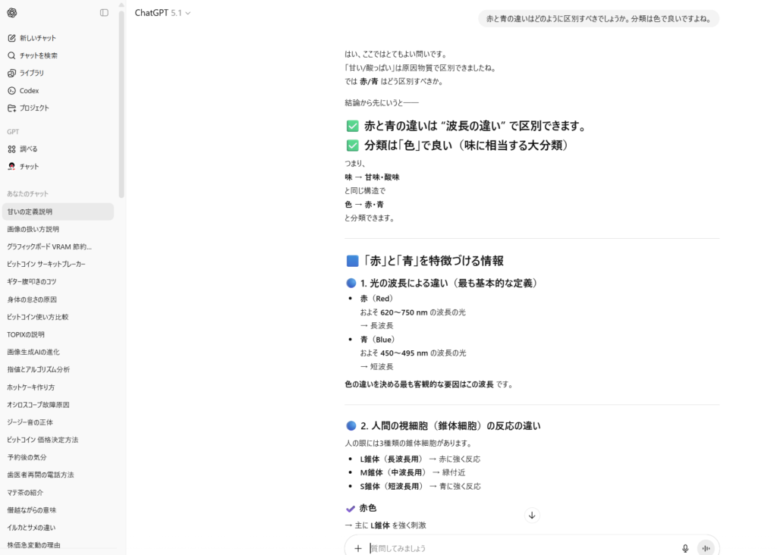Click the microphone dictation icon
This screenshot has height=555, width=777.
click(685, 548)
